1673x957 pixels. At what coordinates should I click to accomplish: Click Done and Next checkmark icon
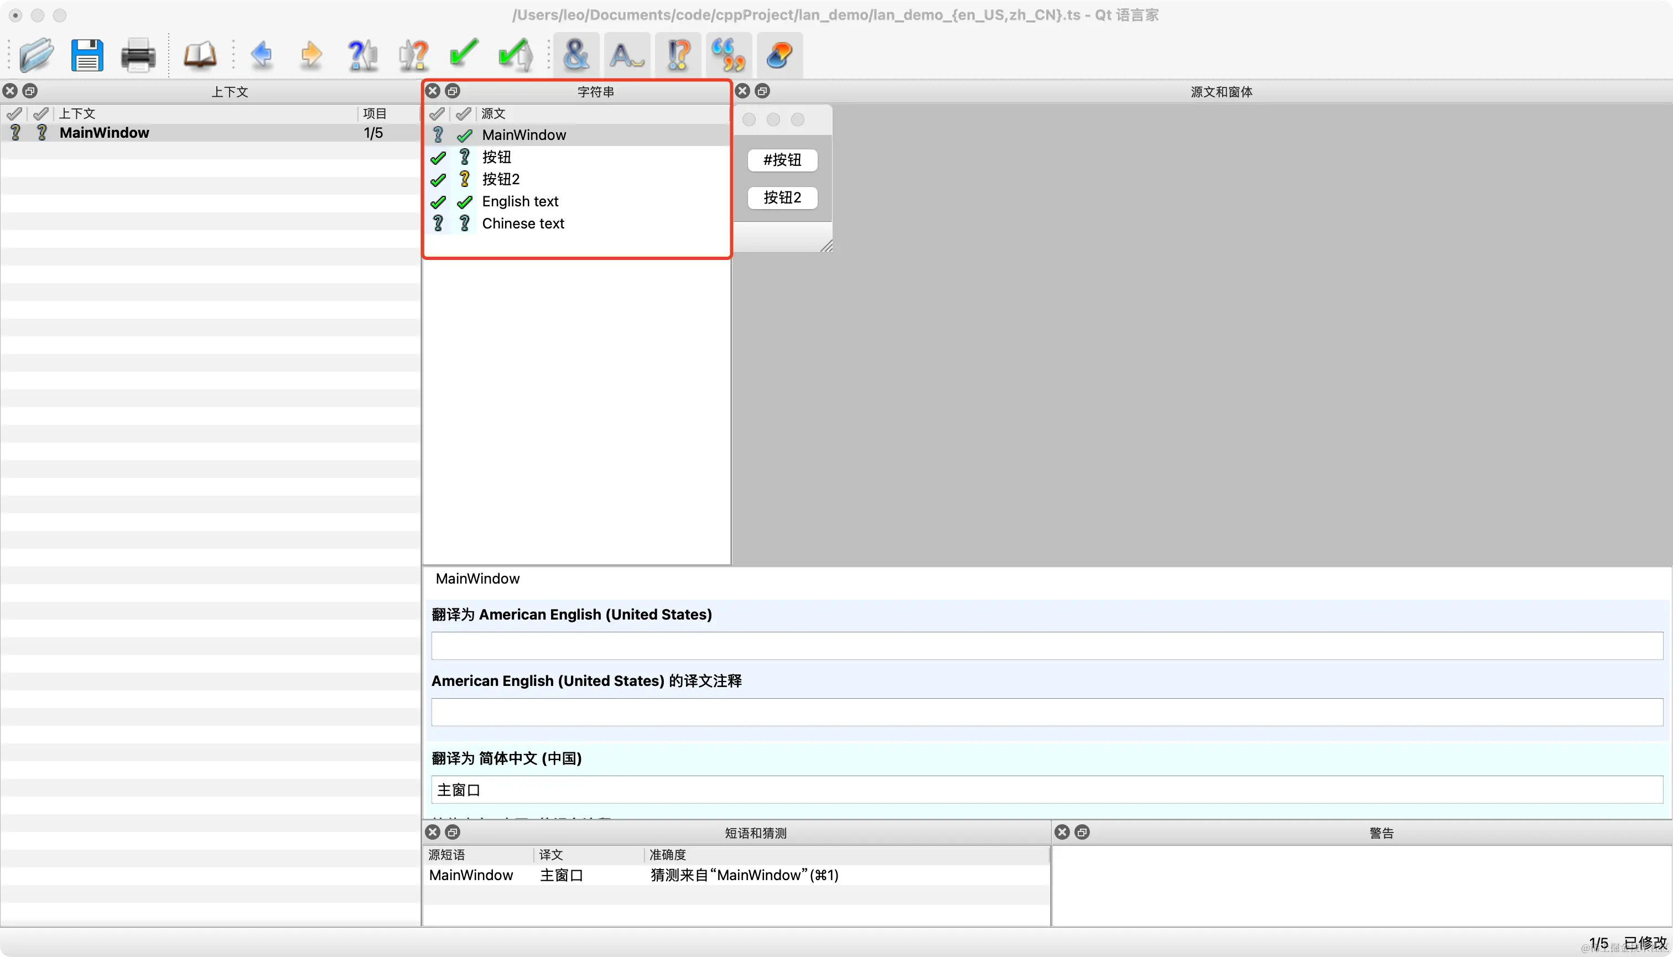click(516, 55)
